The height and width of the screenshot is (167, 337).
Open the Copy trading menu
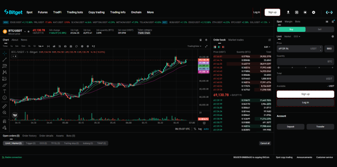[x=96, y=12]
